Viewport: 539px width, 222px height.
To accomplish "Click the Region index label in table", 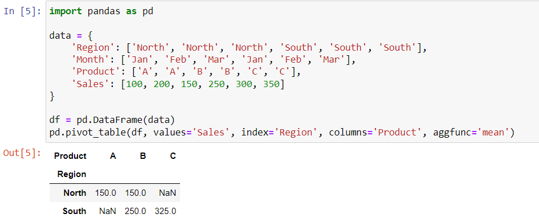I will 71,174.
